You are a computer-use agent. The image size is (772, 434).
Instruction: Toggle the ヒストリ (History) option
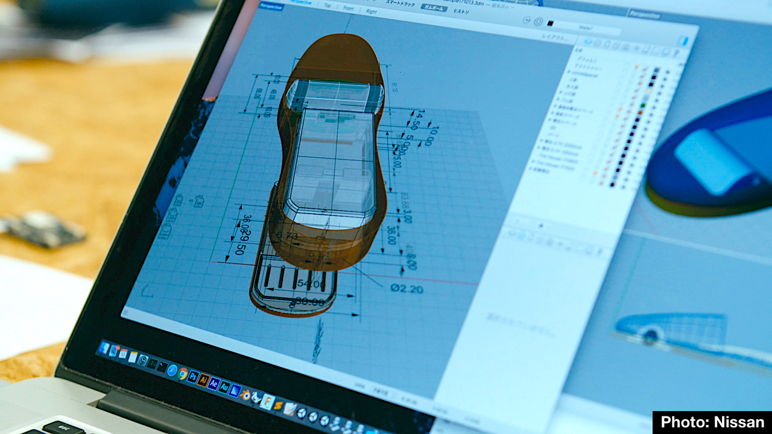461,11
